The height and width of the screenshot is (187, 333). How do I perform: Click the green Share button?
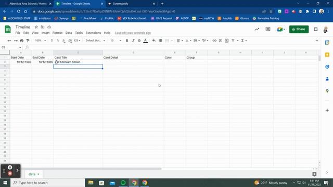point(299,29)
